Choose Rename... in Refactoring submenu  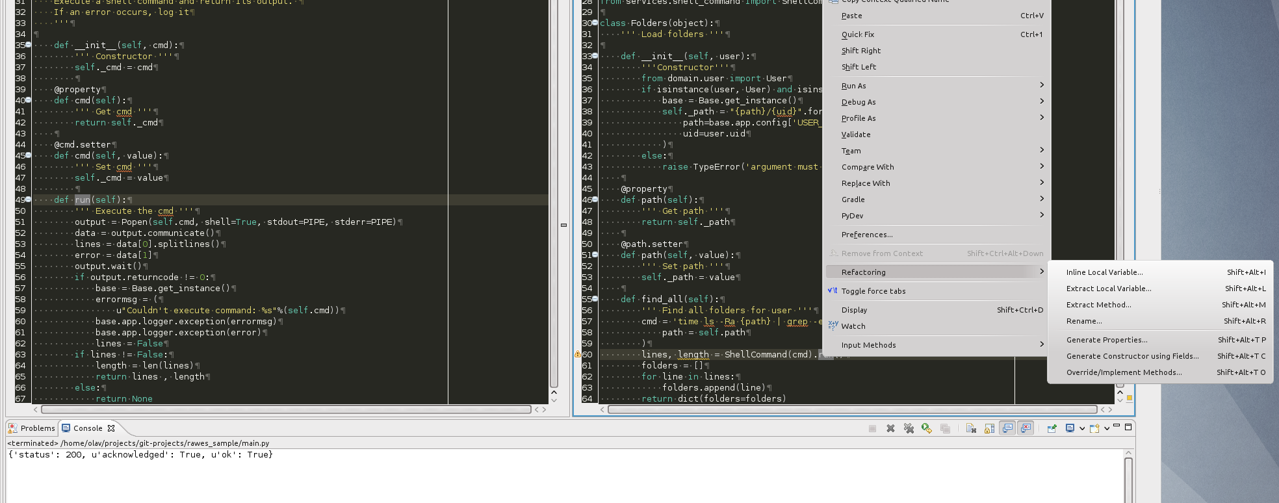pyautogui.click(x=1159, y=321)
